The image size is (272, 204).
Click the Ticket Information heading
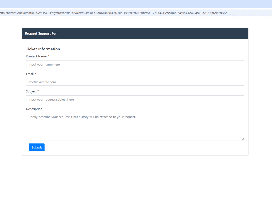[43, 49]
